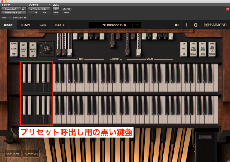
Task: Click the round preset menu circle icon
Action: [50, 5]
